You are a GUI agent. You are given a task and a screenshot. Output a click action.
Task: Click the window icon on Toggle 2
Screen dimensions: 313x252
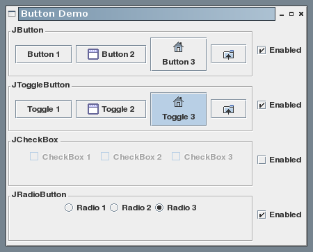(93, 109)
